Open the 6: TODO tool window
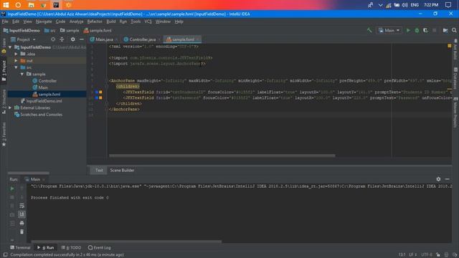 coord(71,247)
